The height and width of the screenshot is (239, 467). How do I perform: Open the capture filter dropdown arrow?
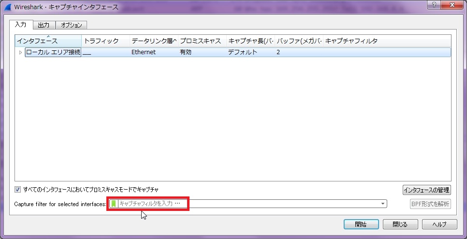383,204
